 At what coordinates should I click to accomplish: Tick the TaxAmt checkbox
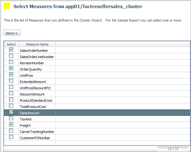11,118
